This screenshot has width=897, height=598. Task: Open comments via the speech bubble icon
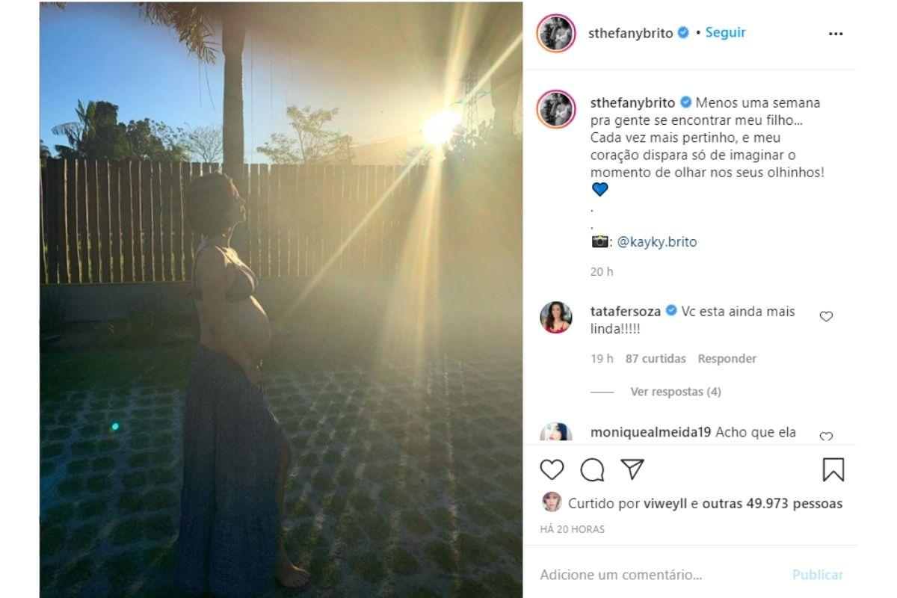pos(592,469)
